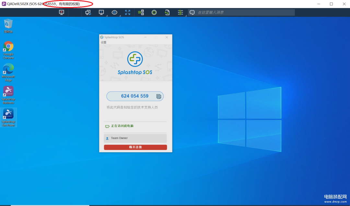
Task: Click the Splashtop app icon in title bar
Action: coord(4,4)
